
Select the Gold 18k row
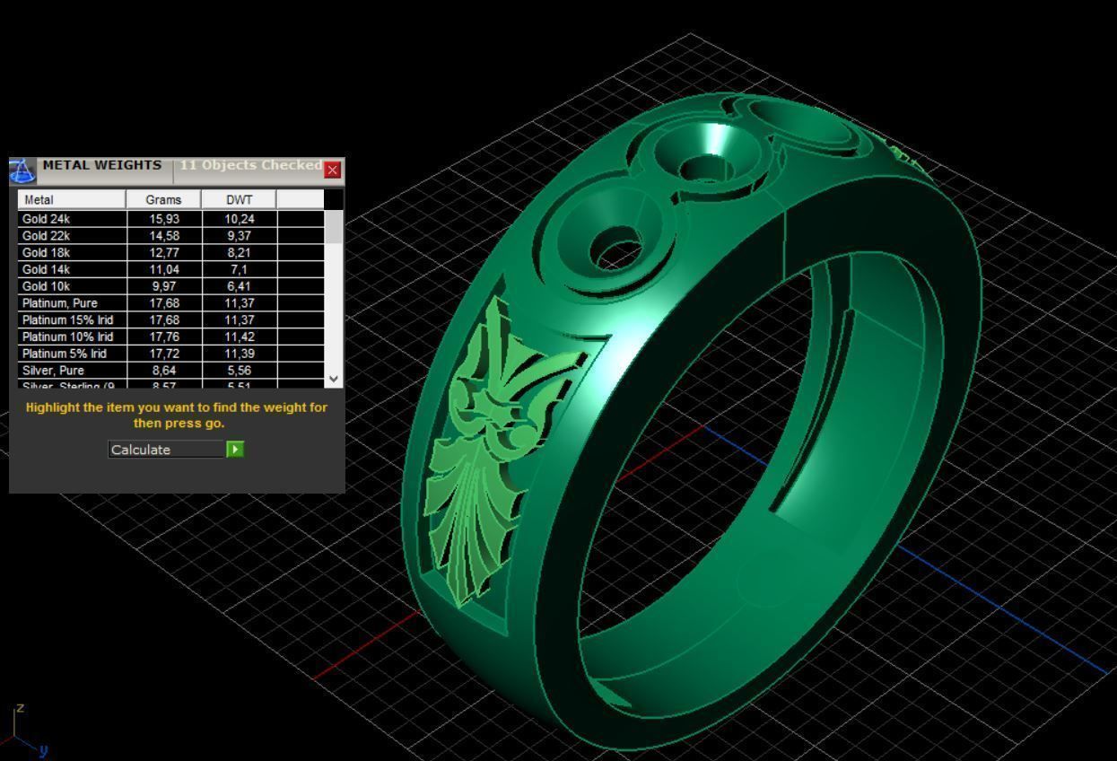(x=170, y=253)
